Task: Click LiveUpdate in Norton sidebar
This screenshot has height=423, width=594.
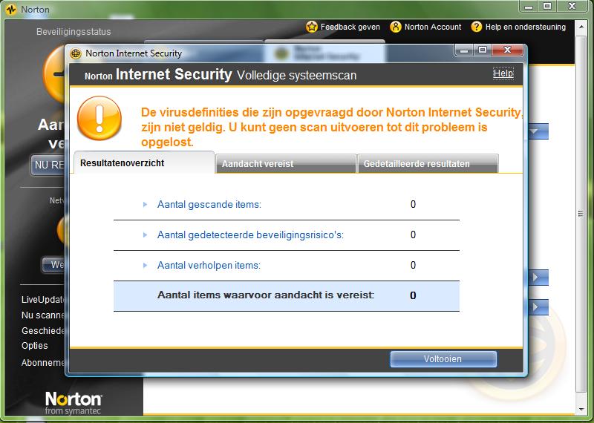Action: pos(43,300)
